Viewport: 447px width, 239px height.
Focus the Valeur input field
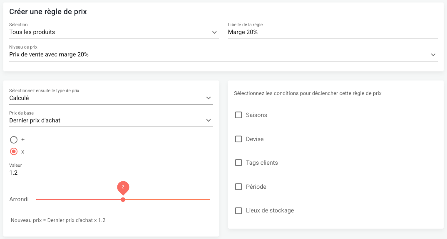point(111,173)
